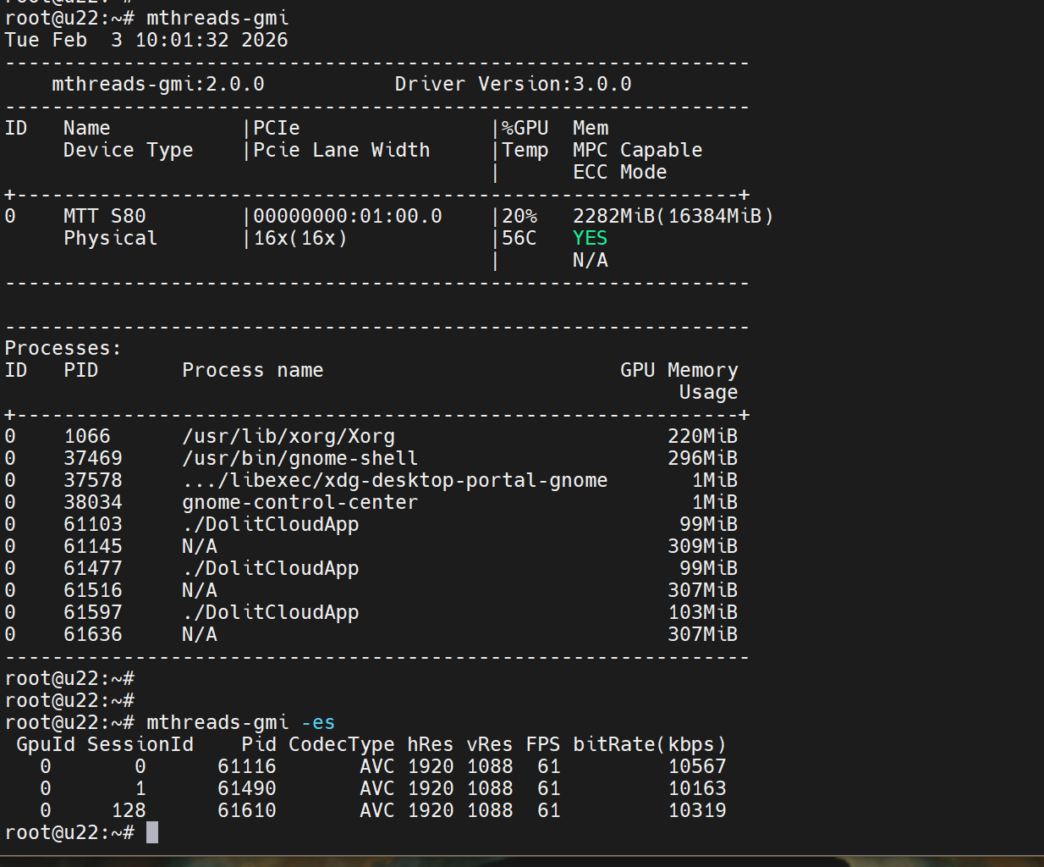Click the "-es" flag in the last command
Screen dimensions: 1044x867
tap(318, 722)
